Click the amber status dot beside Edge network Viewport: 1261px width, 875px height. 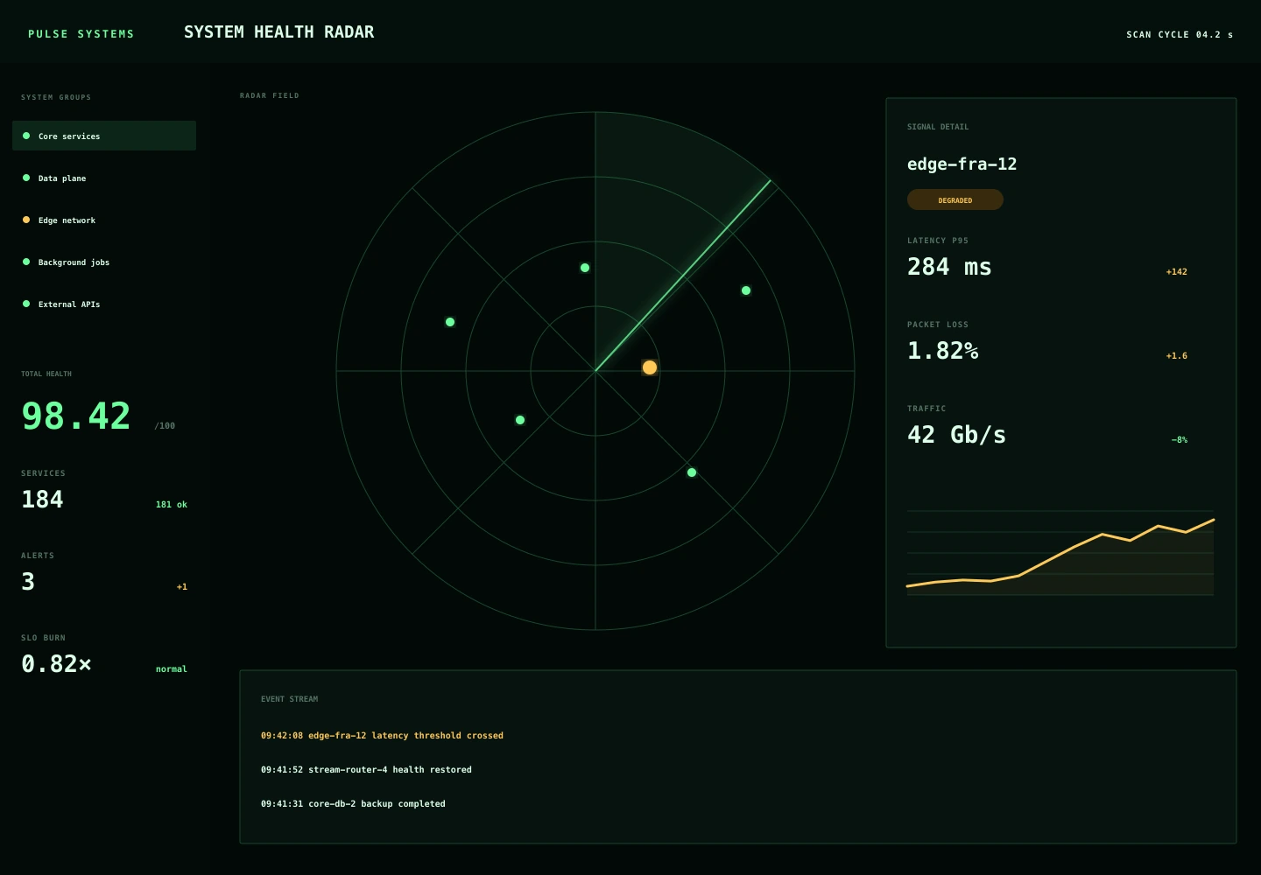point(26,220)
